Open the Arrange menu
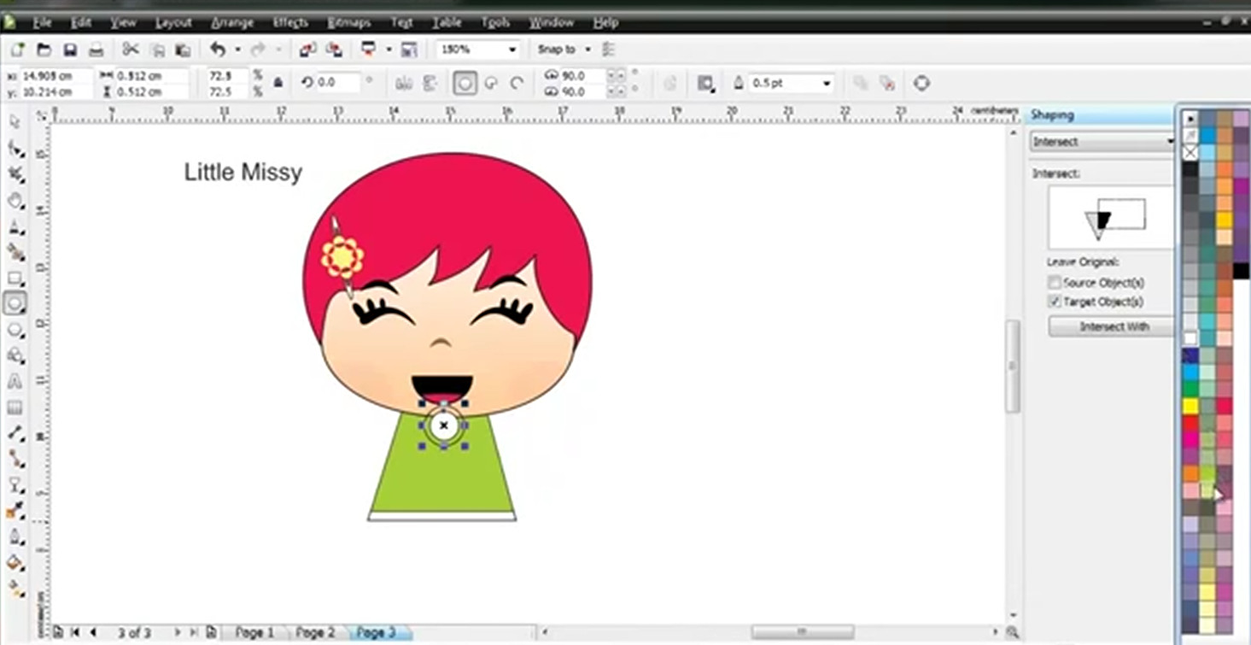The height and width of the screenshot is (645, 1251). coord(231,22)
